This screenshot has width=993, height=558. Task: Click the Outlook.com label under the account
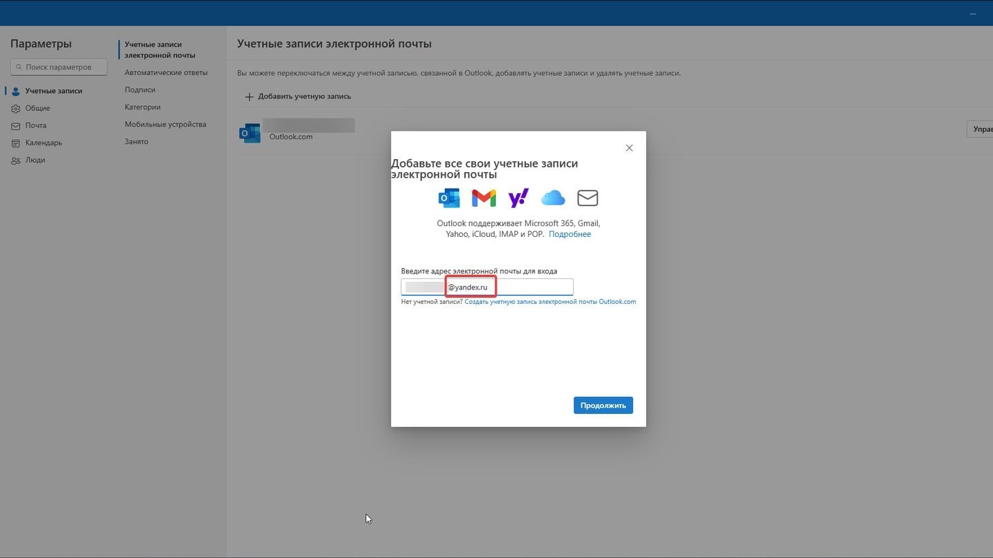tap(291, 137)
